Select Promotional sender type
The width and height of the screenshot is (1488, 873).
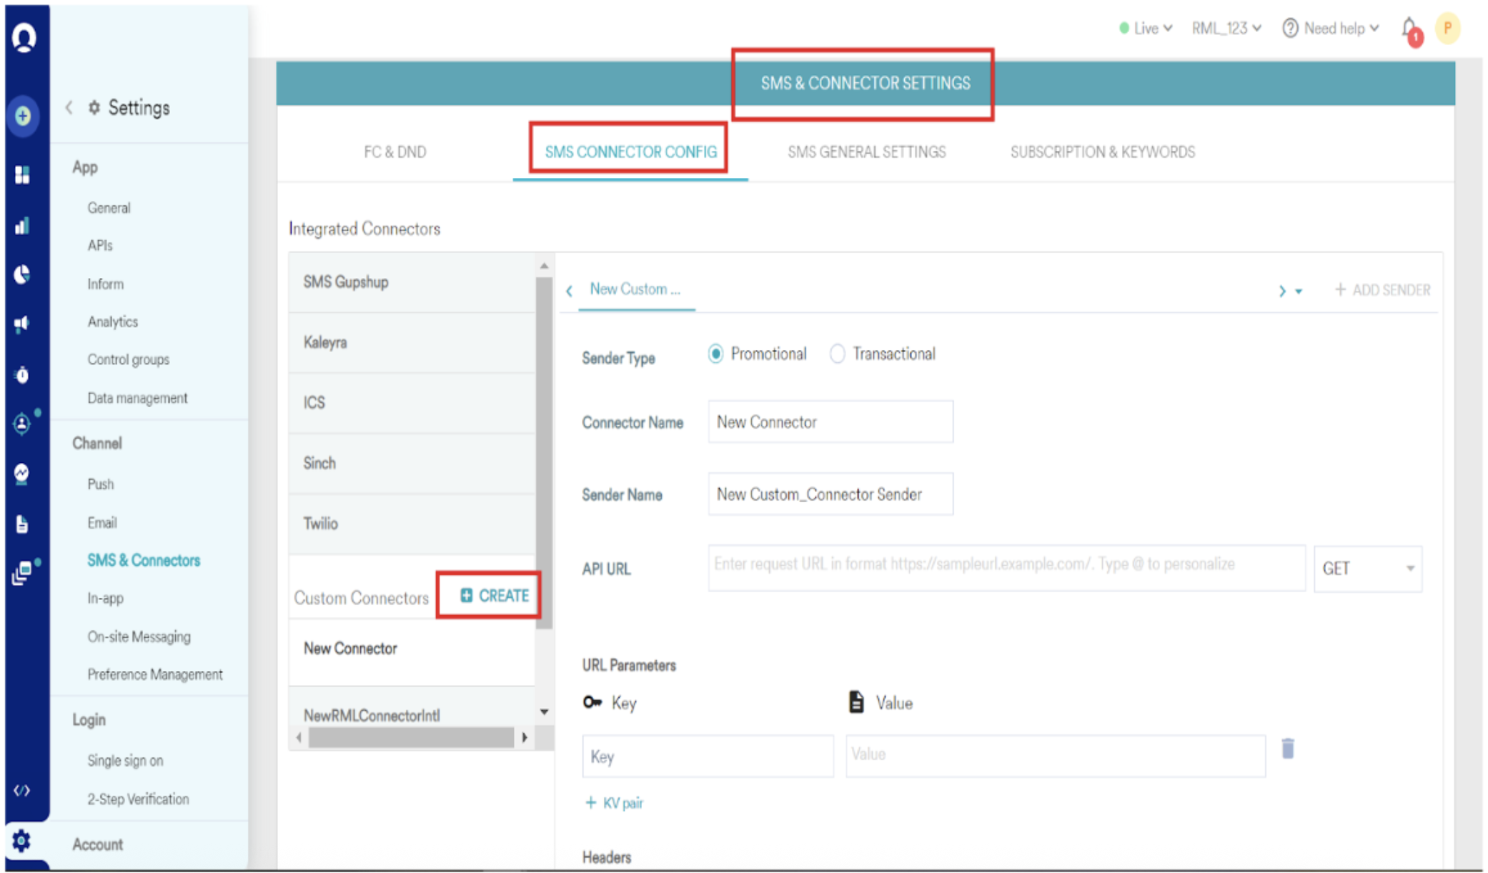pyautogui.click(x=715, y=354)
